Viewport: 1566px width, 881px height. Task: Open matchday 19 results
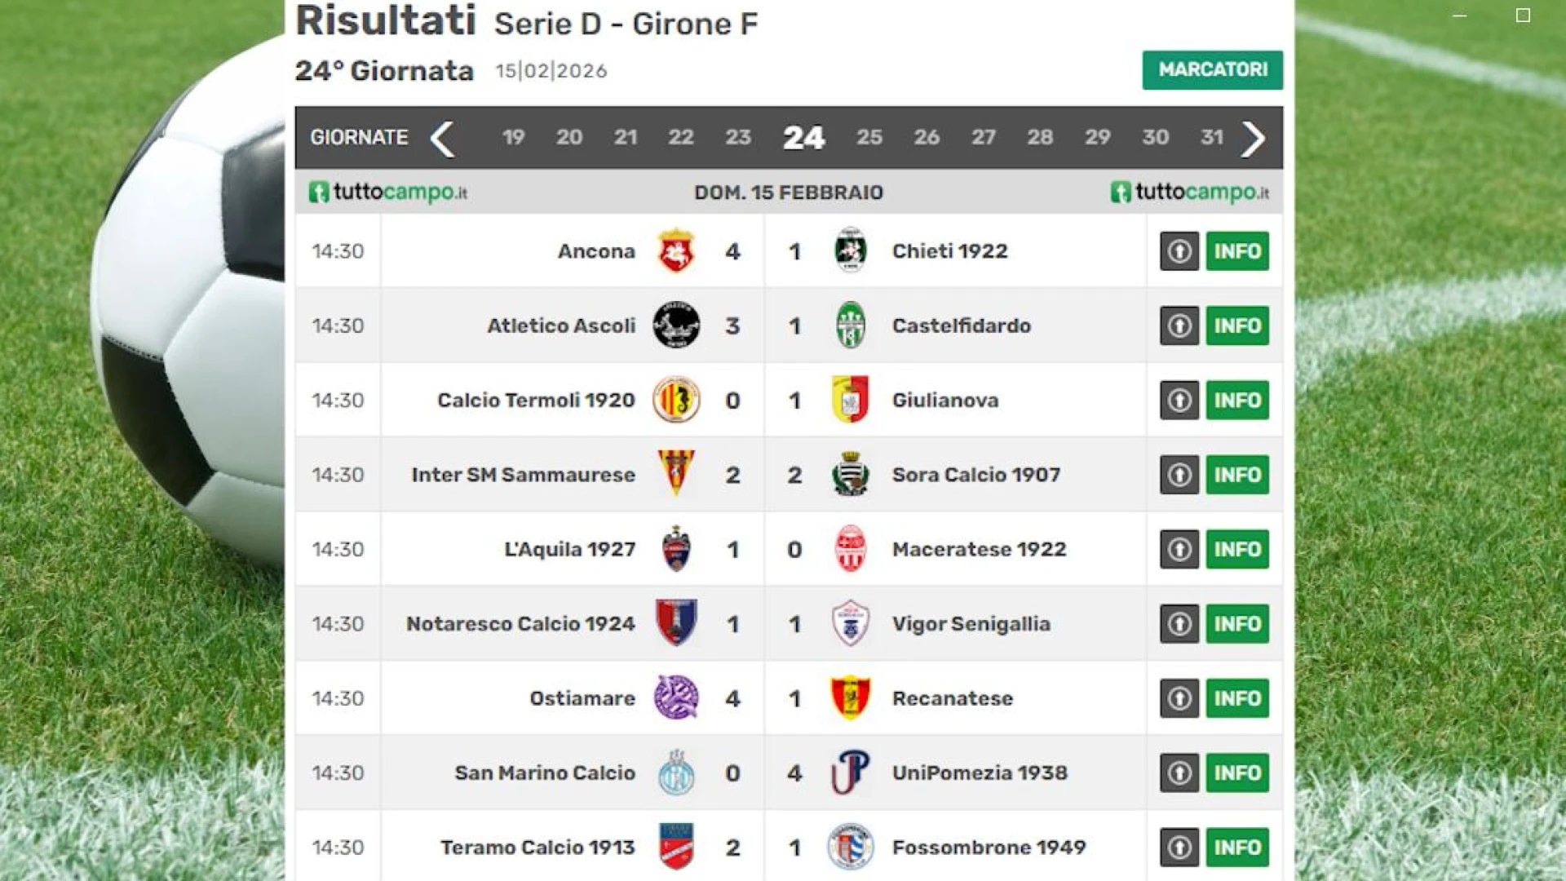pos(514,138)
